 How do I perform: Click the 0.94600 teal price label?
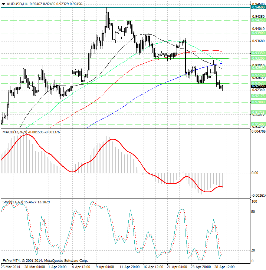[x=257, y=7]
